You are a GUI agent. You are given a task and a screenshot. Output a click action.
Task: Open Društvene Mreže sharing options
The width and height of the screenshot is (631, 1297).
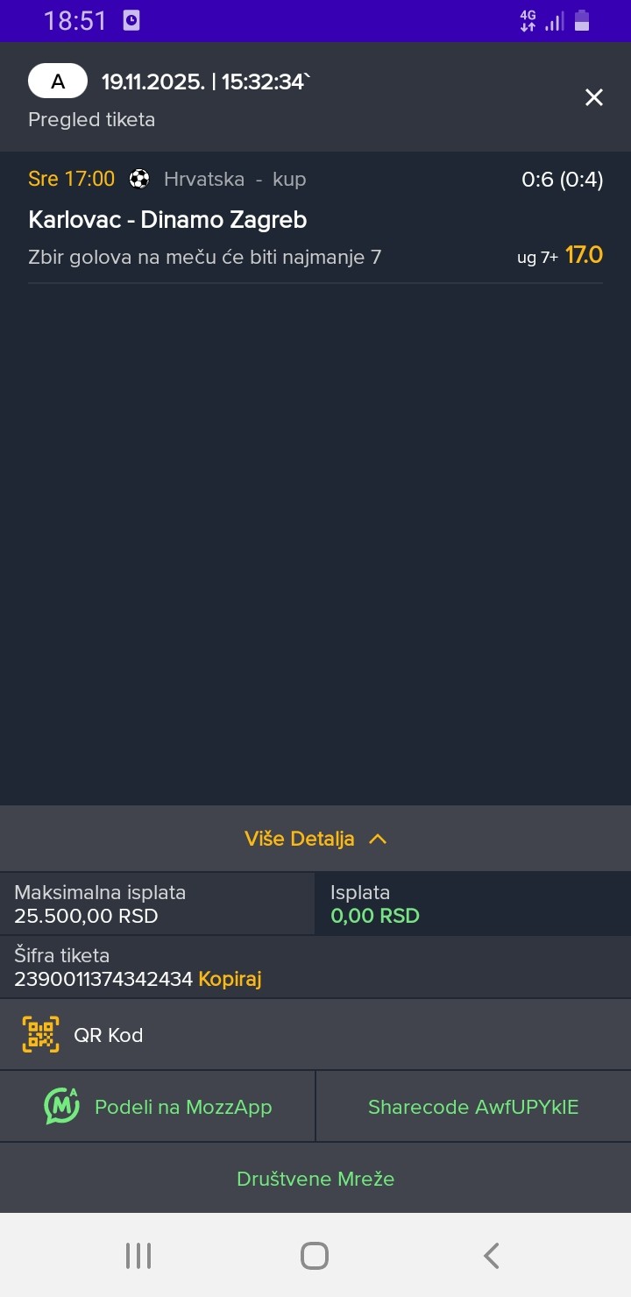pyautogui.click(x=315, y=1179)
